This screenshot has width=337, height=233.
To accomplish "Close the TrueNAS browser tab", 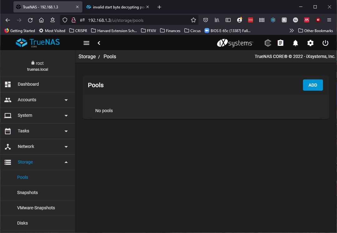I will click(x=77, y=7).
